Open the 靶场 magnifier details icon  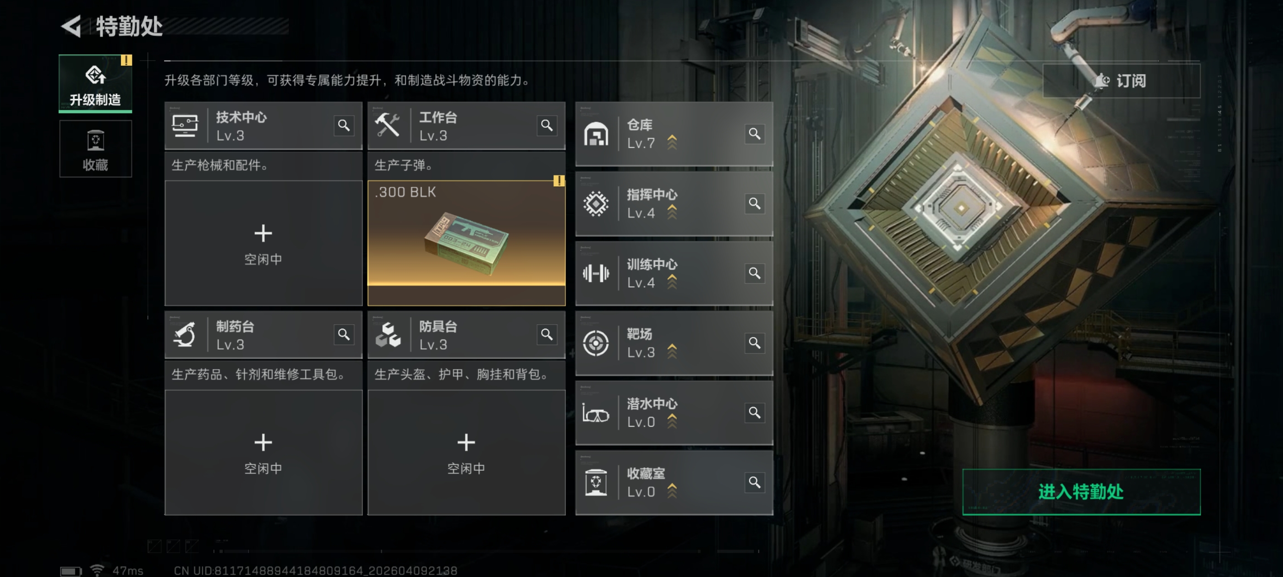(x=755, y=343)
